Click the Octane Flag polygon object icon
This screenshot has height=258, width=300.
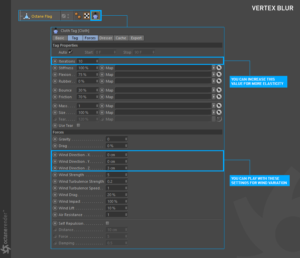point(27,16)
